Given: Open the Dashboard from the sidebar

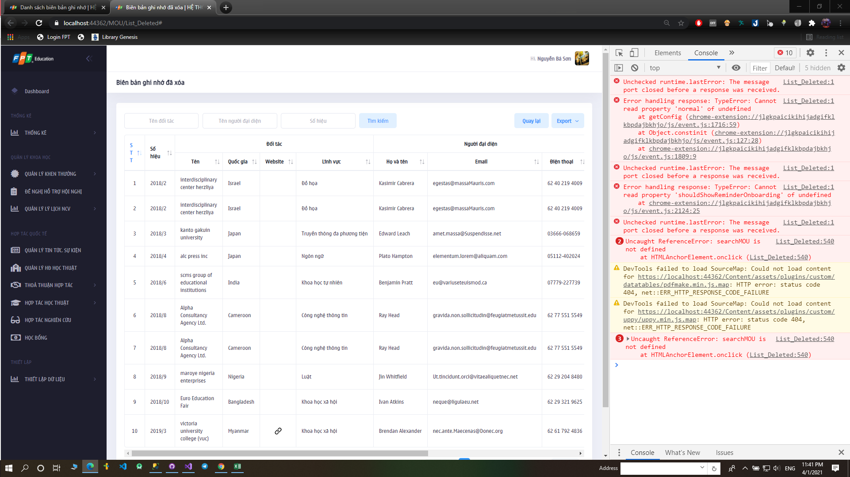Looking at the screenshot, I should [x=37, y=91].
